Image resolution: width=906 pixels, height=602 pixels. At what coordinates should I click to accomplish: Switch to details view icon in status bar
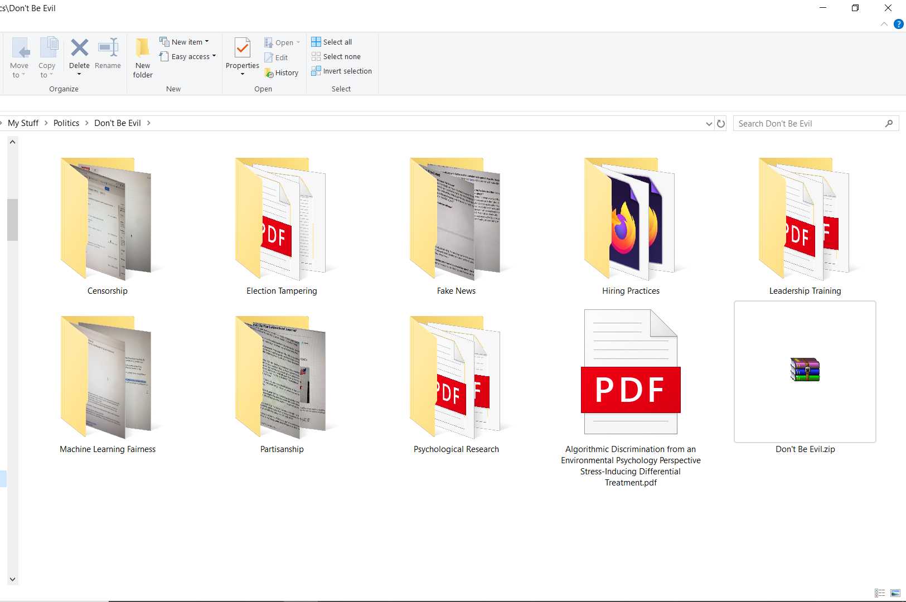tap(880, 593)
